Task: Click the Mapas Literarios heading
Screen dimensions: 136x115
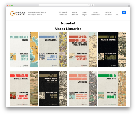Action: point(68,29)
